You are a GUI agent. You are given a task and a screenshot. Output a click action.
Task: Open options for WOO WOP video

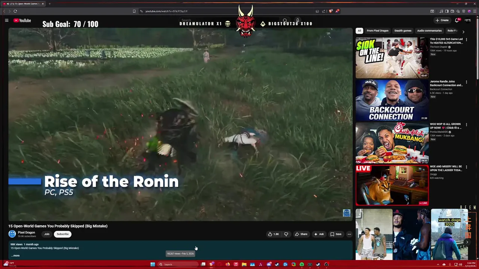click(x=466, y=124)
